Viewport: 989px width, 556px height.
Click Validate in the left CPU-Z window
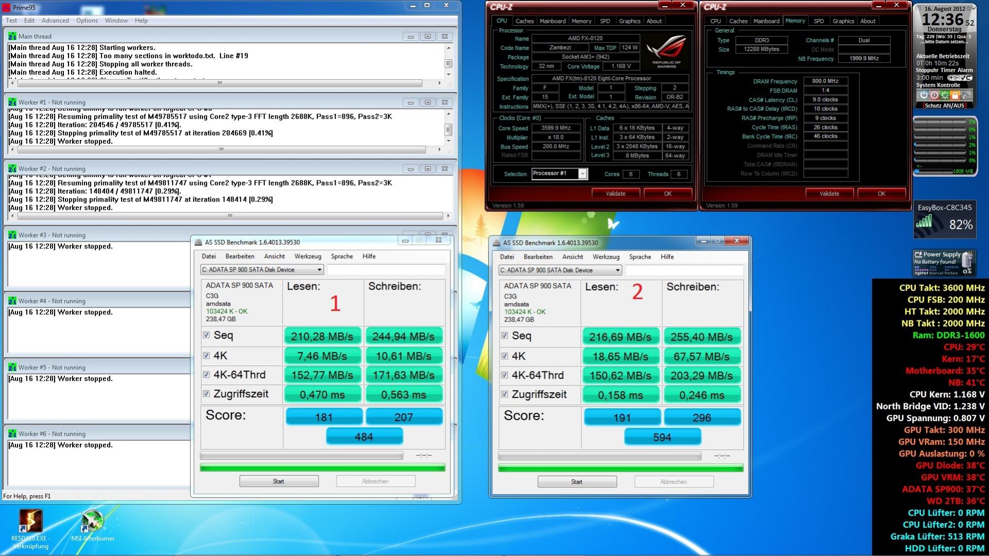point(615,194)
